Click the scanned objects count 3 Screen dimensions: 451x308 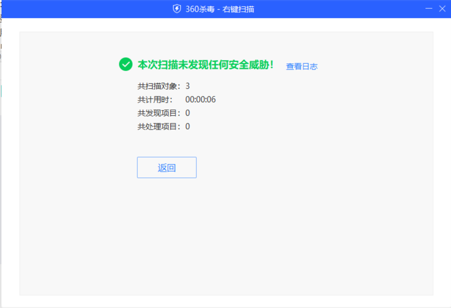point(187,86)
